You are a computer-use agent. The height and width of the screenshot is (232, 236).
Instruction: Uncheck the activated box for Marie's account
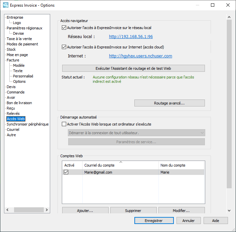click(x=66, y=172)
